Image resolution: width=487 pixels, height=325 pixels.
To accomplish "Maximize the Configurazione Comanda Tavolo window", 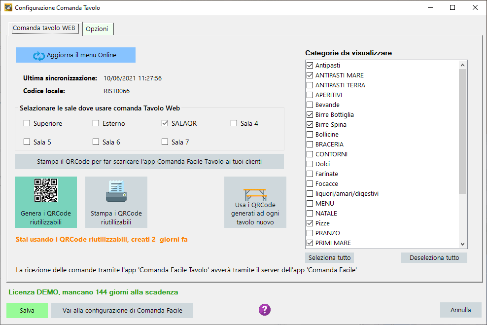I will [x=452, y=7].
